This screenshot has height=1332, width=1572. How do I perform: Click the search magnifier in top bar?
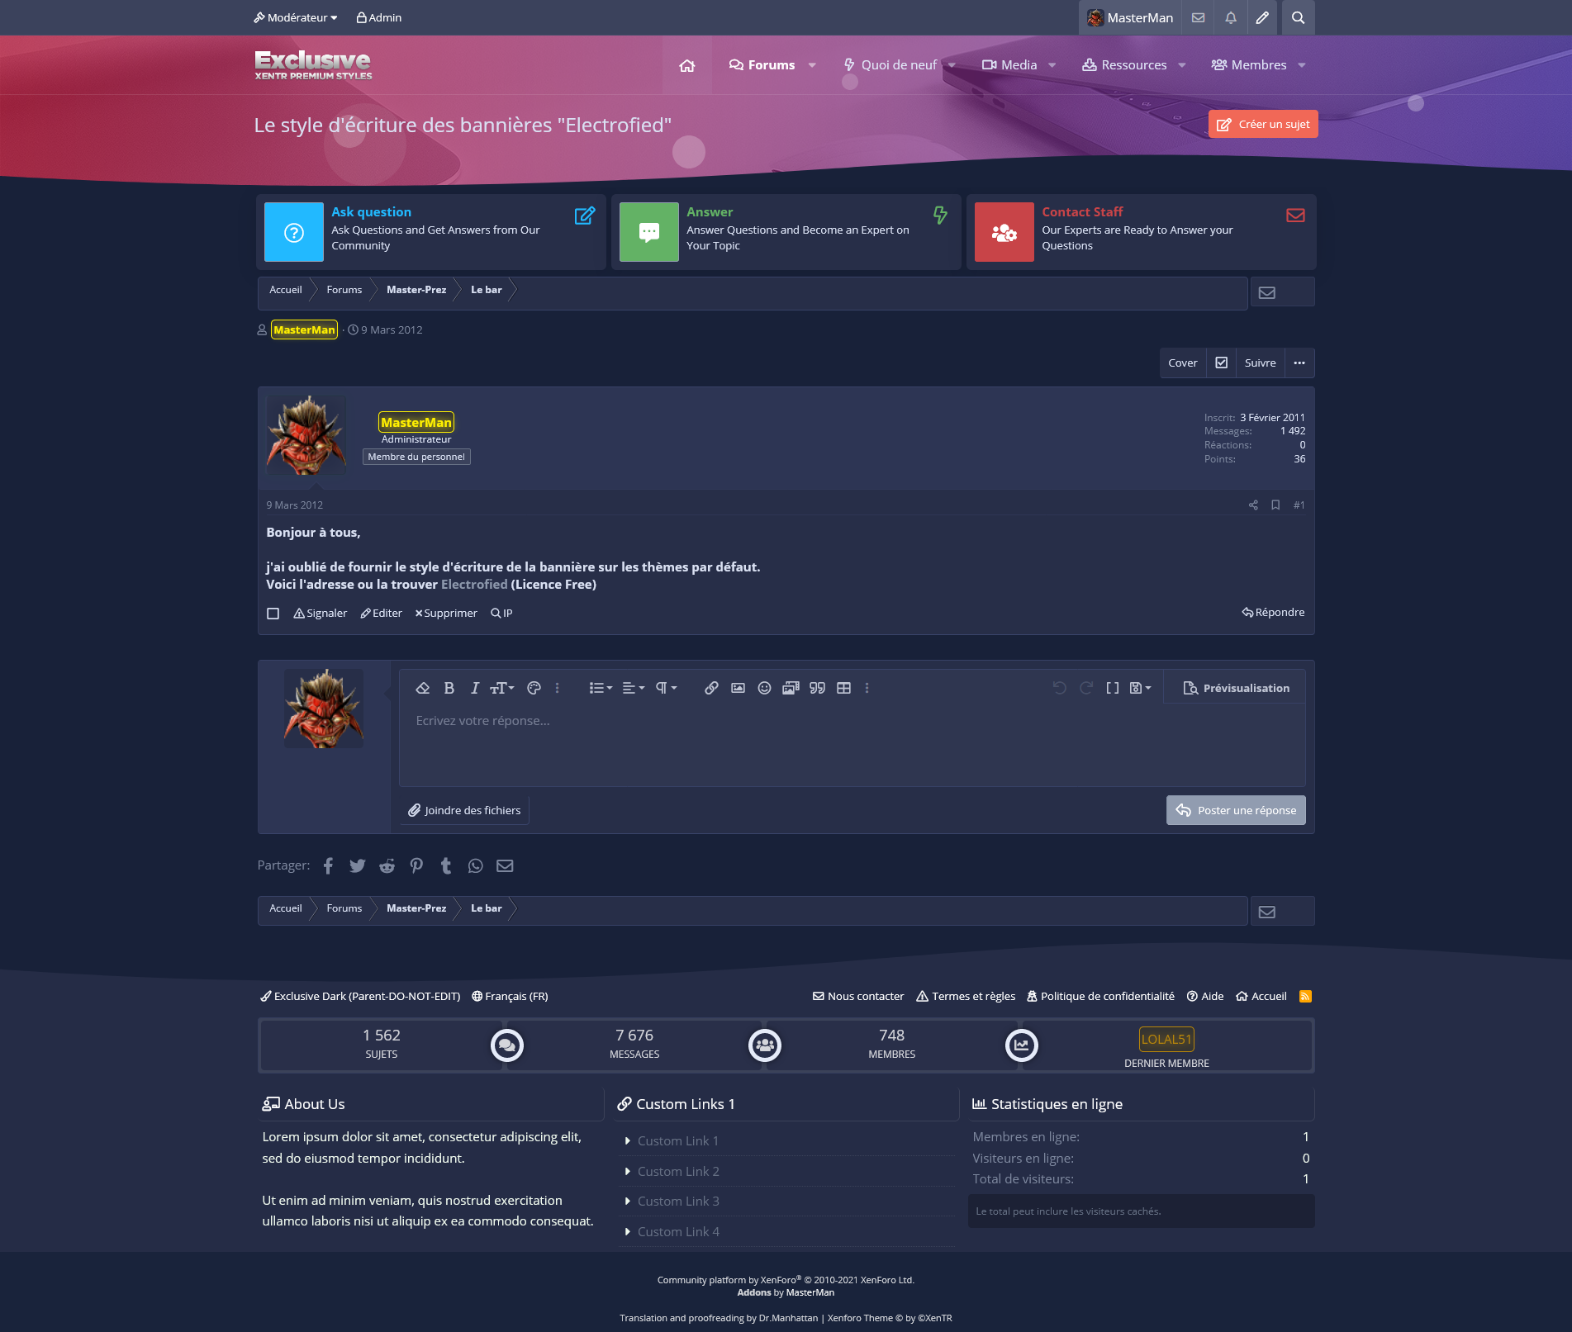point(1298,17)
